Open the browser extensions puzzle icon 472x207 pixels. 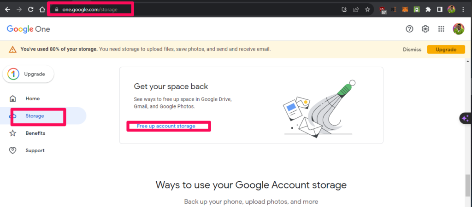pyautogui.click(x=428, y=9)
